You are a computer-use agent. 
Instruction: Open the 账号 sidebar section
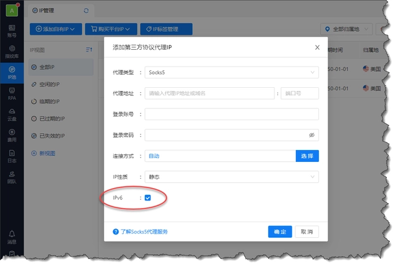click(12, 31)
